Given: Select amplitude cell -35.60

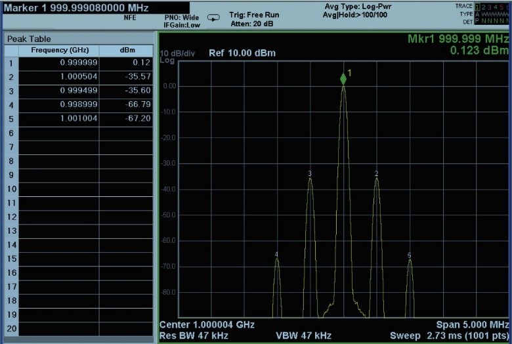Looking at the screenshot, I should [x=126, y=91].
